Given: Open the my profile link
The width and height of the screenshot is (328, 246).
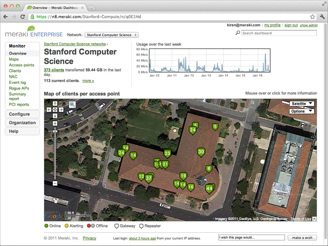Looking at the screenshot, I should pyautogui.click(x=272, y=25).
